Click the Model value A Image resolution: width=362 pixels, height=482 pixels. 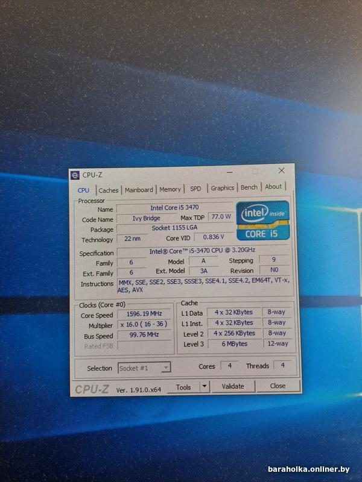[203, 261]
